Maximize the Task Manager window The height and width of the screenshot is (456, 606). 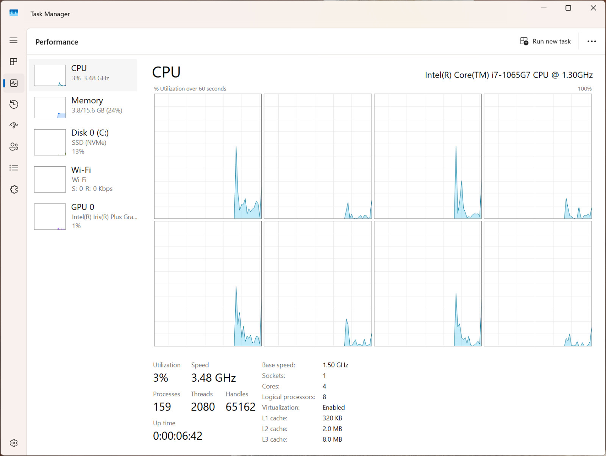(568, 8)
